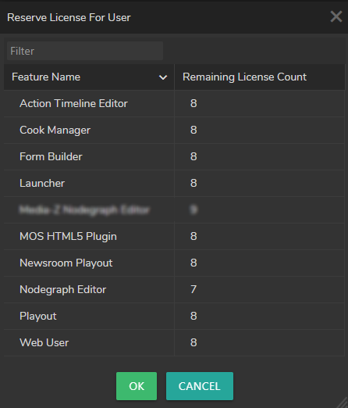Click the Remaining License Count header
Screen dimensions: 348x408
coord(260,77)
